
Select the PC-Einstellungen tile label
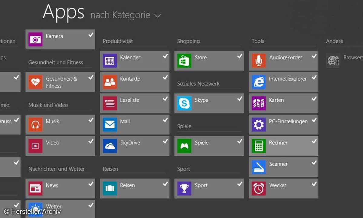(288, 121)
